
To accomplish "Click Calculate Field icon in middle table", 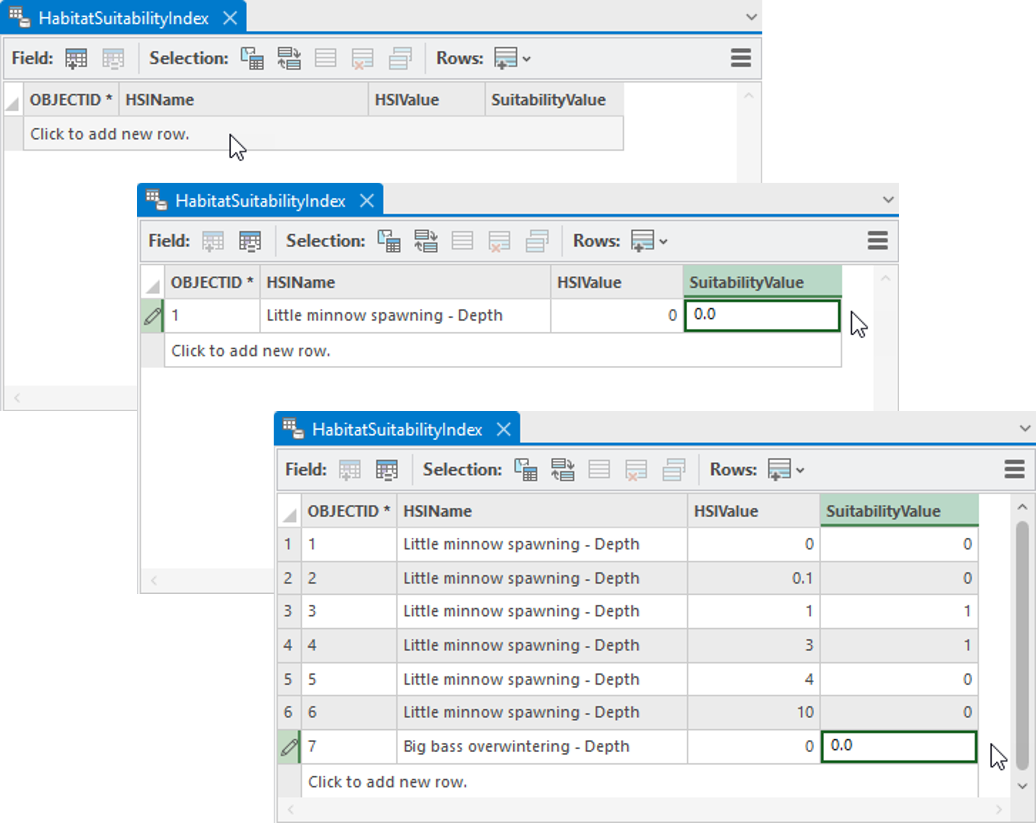I will pyautogui.click(x=250, y=241).
